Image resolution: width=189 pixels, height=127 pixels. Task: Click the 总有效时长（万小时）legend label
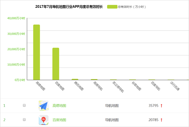coord(132,7)
